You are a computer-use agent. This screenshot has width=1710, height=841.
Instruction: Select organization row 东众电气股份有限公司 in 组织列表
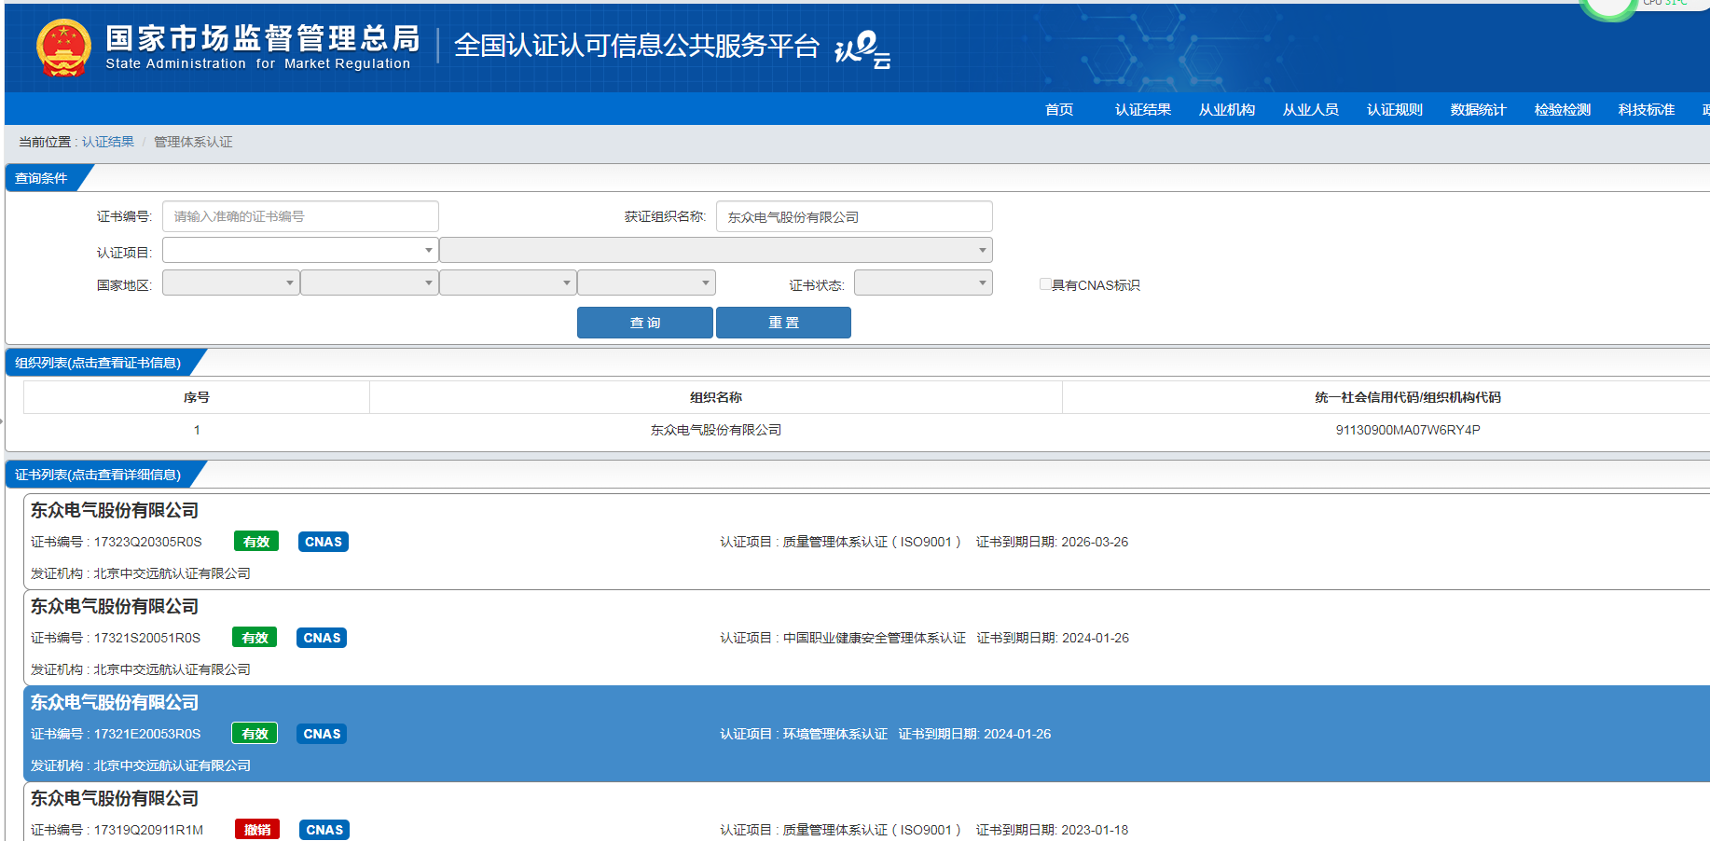pyautogui.click(x=866, y=430)
